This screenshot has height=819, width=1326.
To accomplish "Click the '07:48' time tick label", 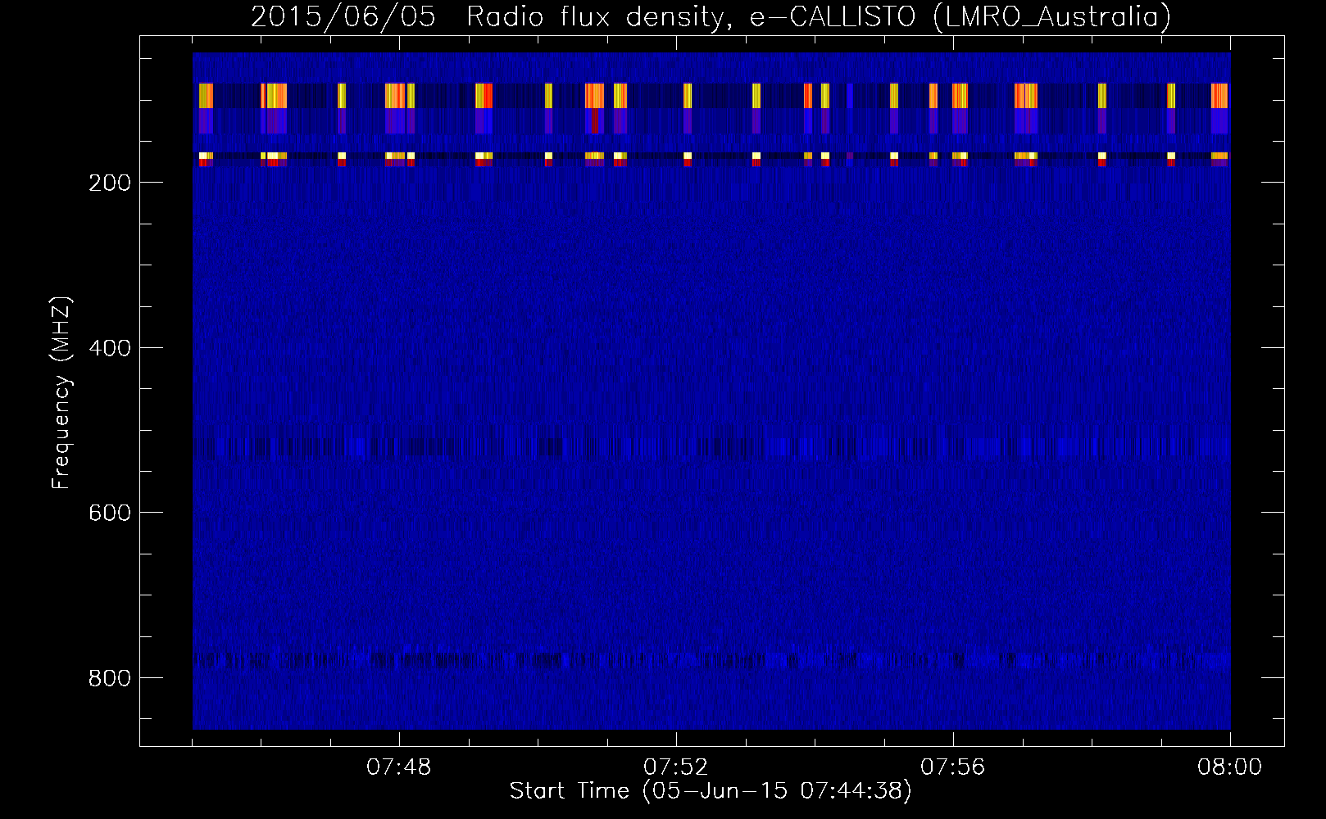I will click(x=398, y=767).
